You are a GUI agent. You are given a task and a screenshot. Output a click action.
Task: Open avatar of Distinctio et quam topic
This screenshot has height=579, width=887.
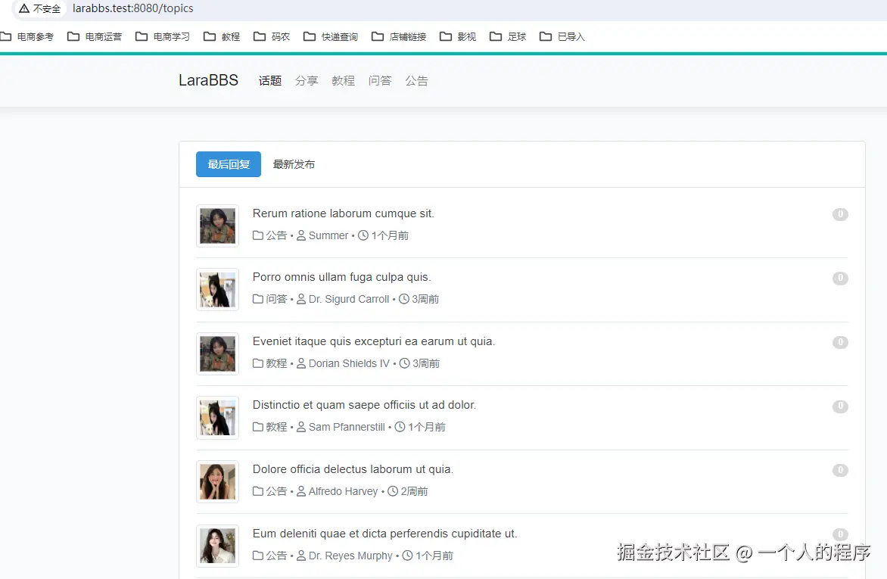point(217,418)
